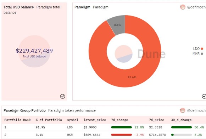Open @defimochi profile link above donut chart

point(196,7)
